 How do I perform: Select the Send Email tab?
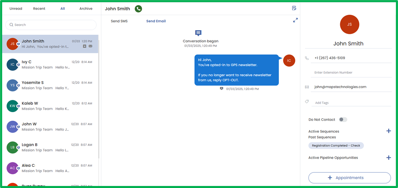156,21
